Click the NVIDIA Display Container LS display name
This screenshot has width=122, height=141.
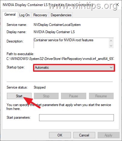(x=54, y=32)
